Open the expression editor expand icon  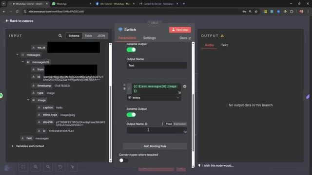click(x=179, y=92)
